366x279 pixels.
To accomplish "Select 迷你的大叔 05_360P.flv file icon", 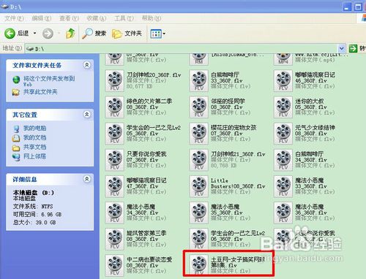I will [x=283, y=107].
